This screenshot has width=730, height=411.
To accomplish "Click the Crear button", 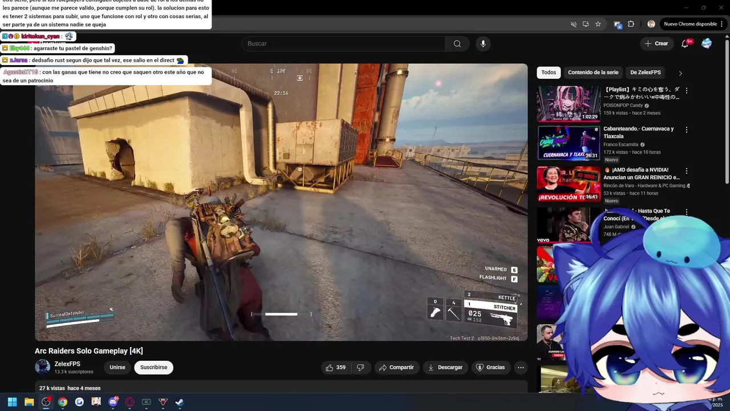I will pyautogui.click(x=656, y=43).
